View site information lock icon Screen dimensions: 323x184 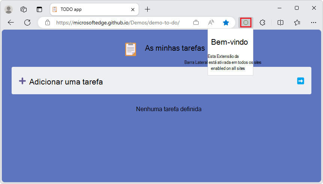tap(48, 23)
